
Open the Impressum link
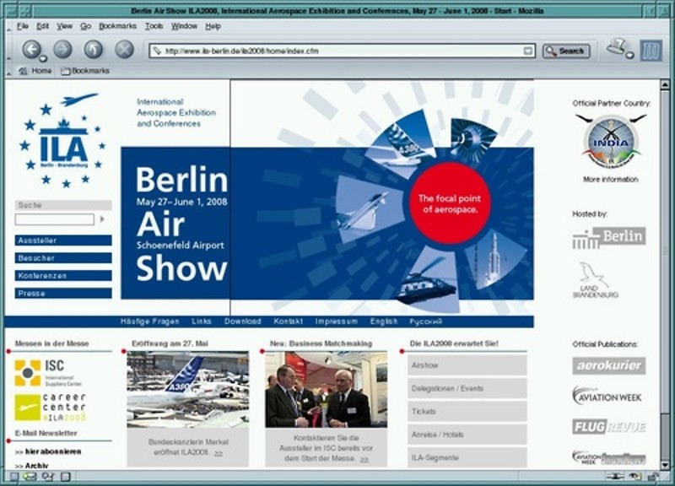tap(336, 321)
